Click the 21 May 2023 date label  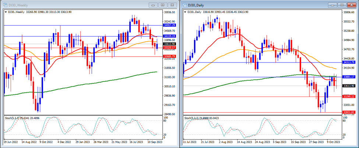coord(119,142)
